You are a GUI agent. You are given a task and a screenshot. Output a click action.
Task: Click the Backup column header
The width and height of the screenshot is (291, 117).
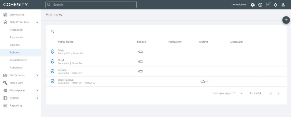(142, 42)
